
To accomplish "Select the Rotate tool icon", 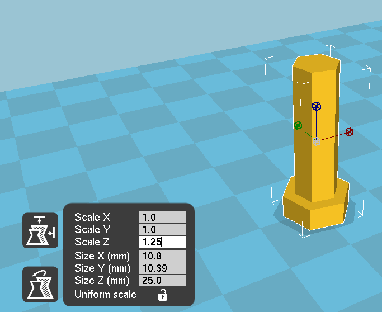I will coord(40,284).
